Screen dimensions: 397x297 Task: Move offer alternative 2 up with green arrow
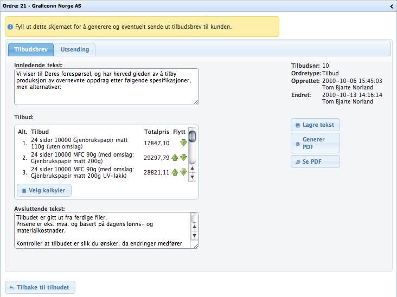pyautogui.click(x=176, y=158)
